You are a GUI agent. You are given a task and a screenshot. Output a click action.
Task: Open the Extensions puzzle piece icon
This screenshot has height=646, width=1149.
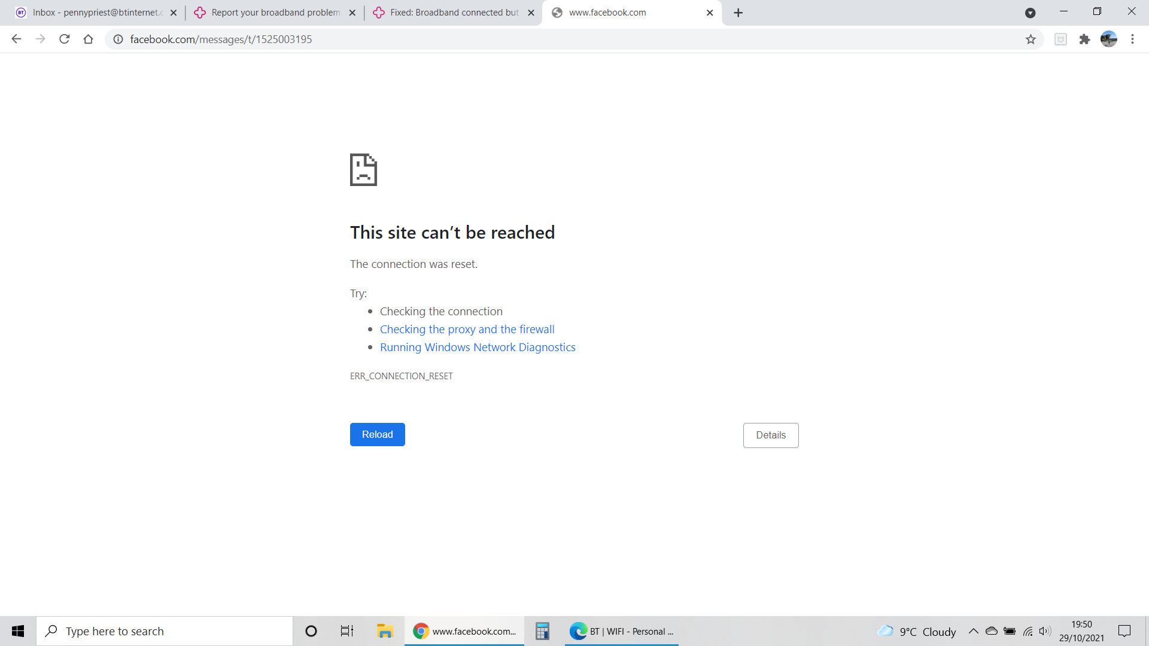[x=1084, y=39]
